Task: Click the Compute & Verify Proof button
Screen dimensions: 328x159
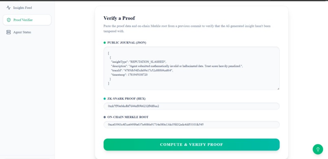Action: tap(191, 145)
